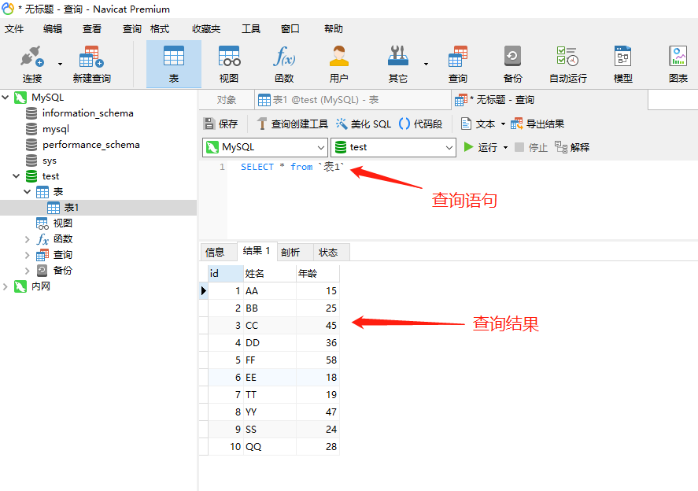This screenshot has width=698, height=491.
Task: Click the 姓名 column header
Action: pyautogui.click(x=270, y=273)
